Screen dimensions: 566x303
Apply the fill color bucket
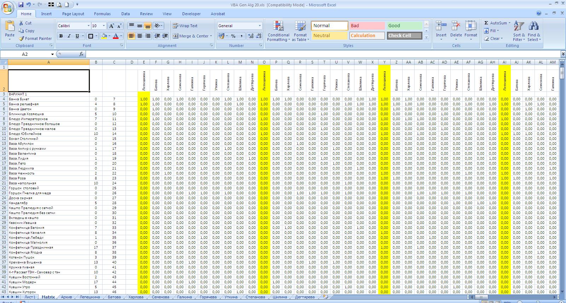104,36
